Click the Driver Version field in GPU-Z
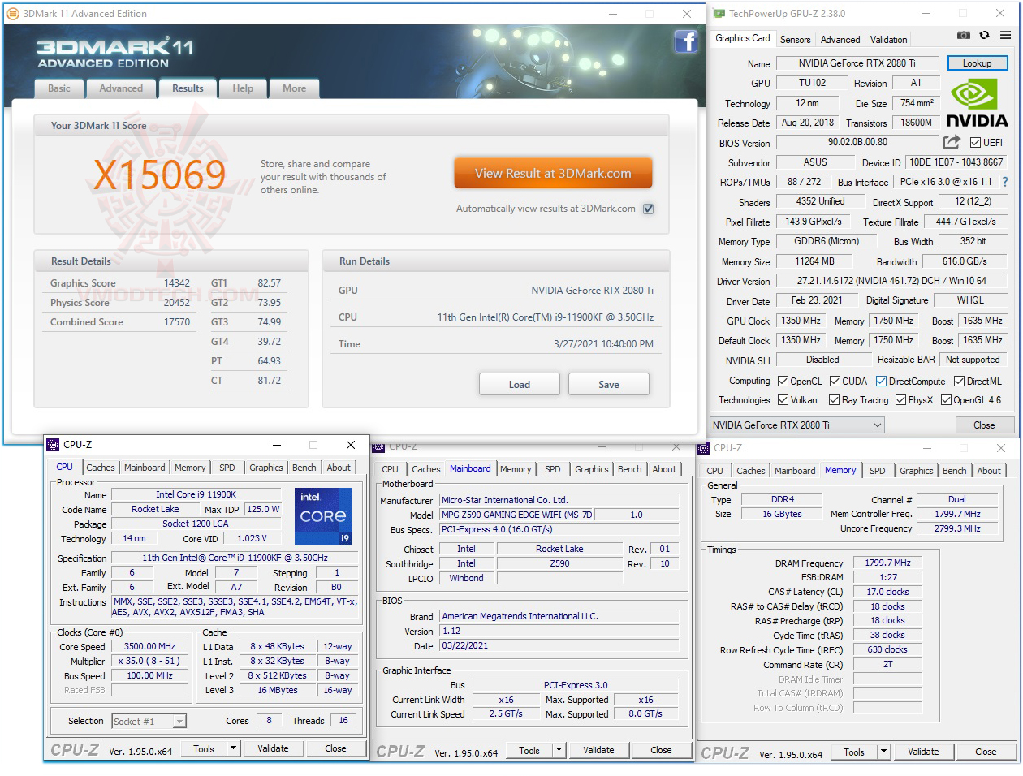 tap(891, 281)
